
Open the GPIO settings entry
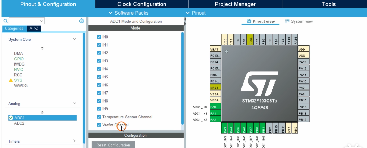[19, 59]
